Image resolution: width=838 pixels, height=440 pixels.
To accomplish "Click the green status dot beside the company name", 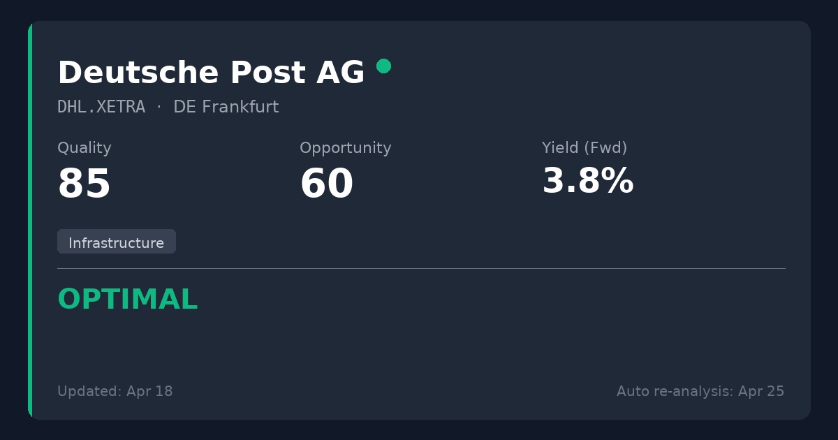I will [383, 66].
